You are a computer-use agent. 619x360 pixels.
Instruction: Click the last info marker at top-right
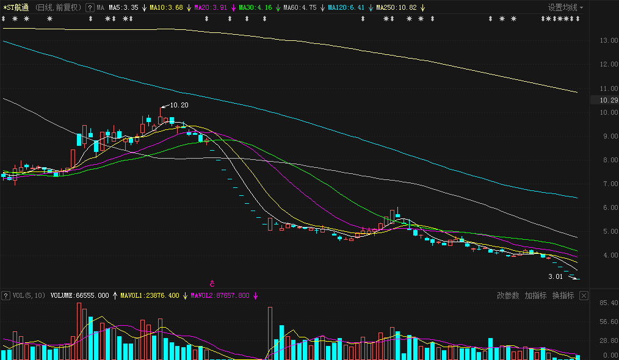(x=577, y=20)
